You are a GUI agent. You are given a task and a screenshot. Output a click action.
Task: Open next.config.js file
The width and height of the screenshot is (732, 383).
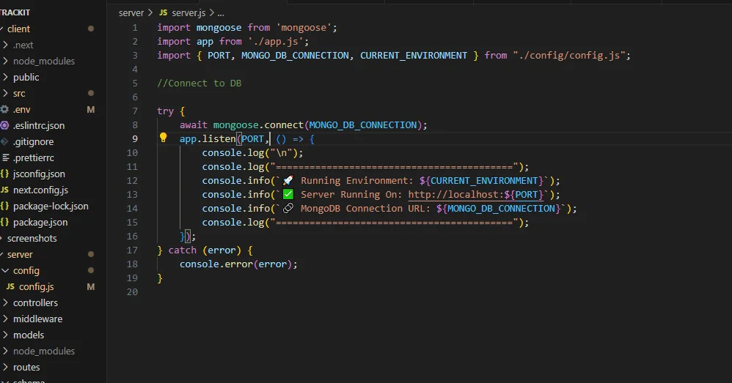pos(40,190)
